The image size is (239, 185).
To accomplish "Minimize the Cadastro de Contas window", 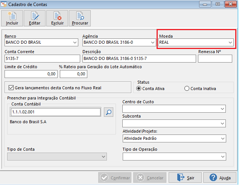I will pyautogui.click(x=205, y=4).
